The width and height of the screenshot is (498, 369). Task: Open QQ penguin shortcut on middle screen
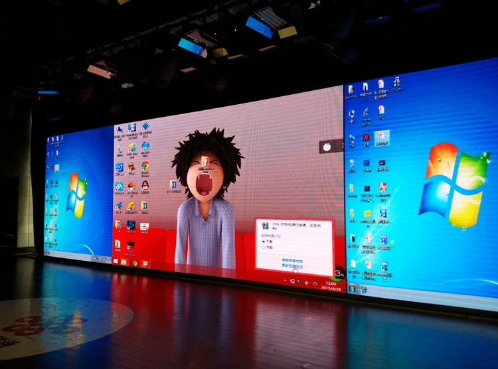(145, 185)
